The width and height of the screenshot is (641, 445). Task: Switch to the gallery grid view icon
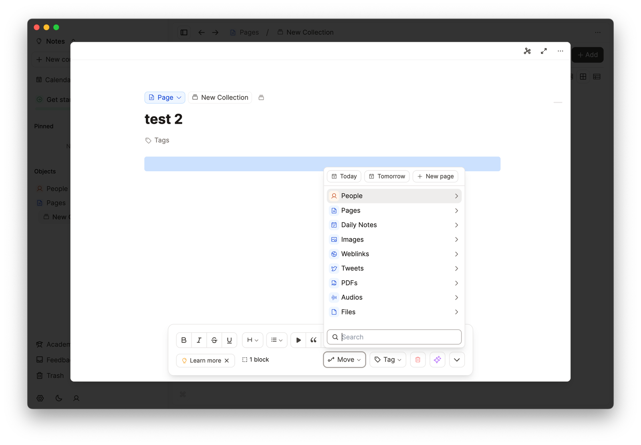[583, 76]
